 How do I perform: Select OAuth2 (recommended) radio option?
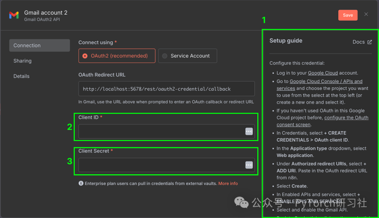coord(117,56)
